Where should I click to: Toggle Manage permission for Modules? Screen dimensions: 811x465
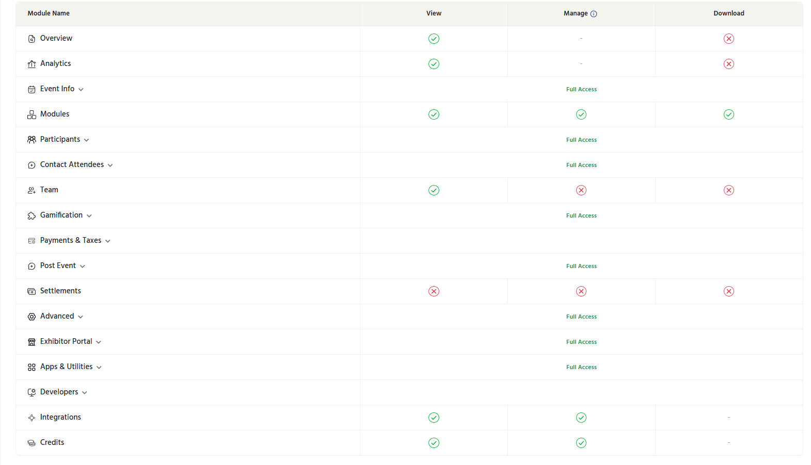[581, 114]
